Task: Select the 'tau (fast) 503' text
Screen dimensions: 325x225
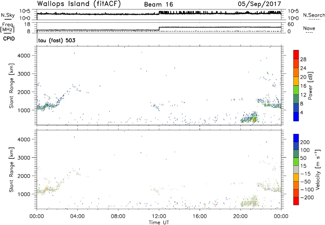Action: coord(57,40)
